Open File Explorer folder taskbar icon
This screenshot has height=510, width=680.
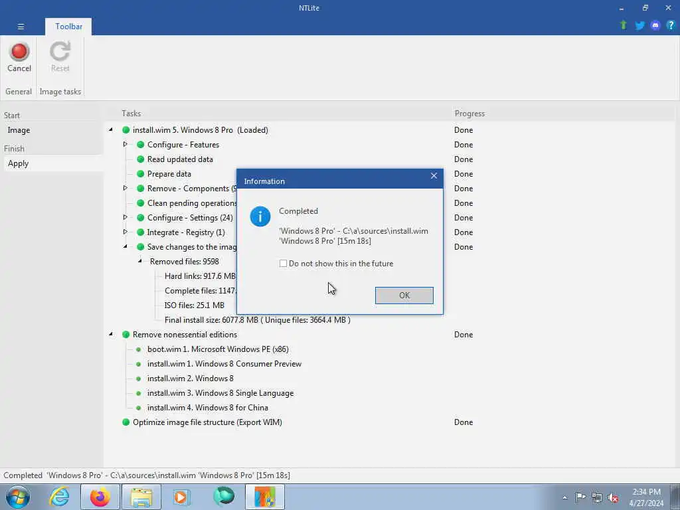pos(141,497)
